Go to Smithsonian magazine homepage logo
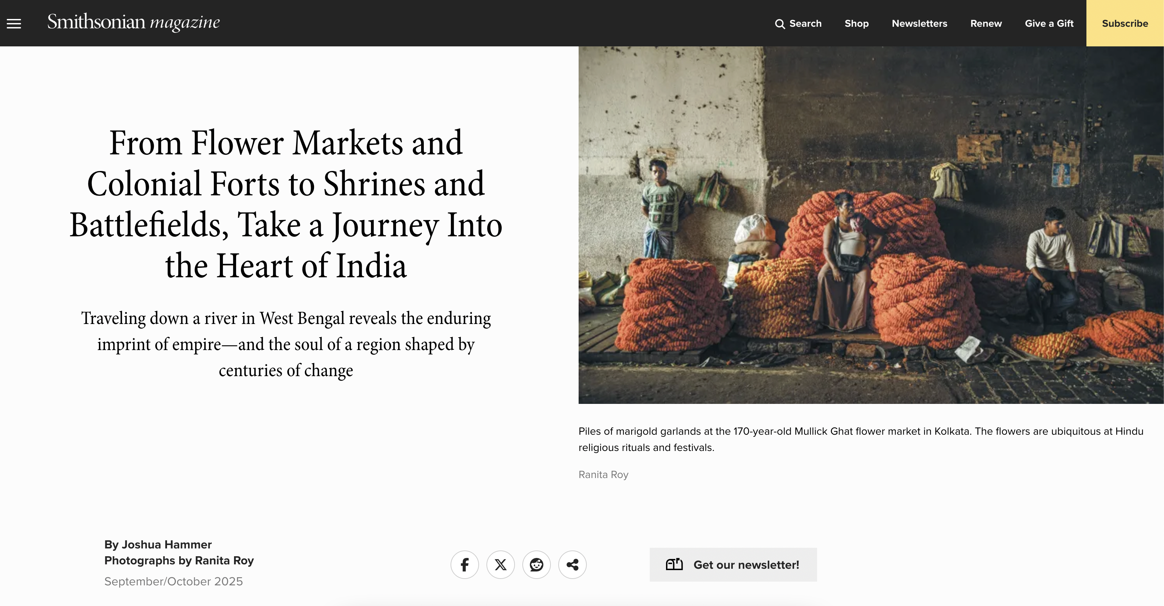 133,23
